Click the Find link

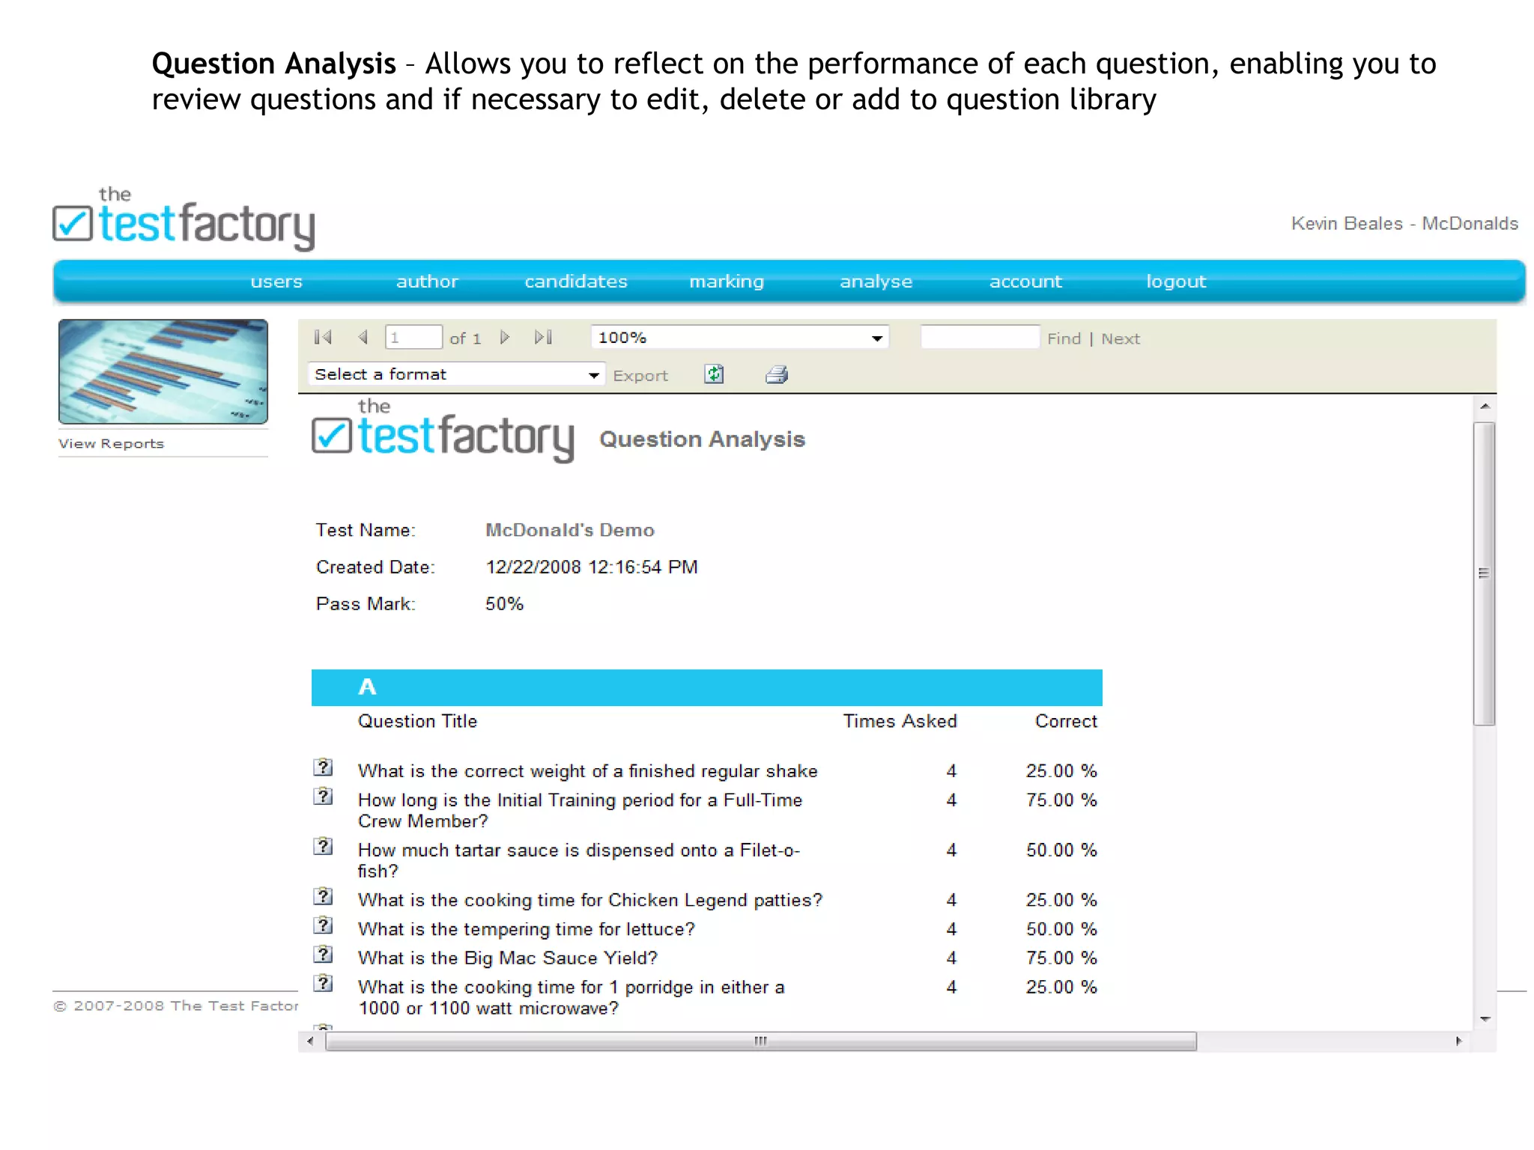pyautogui.click(x=1064, y=339)
